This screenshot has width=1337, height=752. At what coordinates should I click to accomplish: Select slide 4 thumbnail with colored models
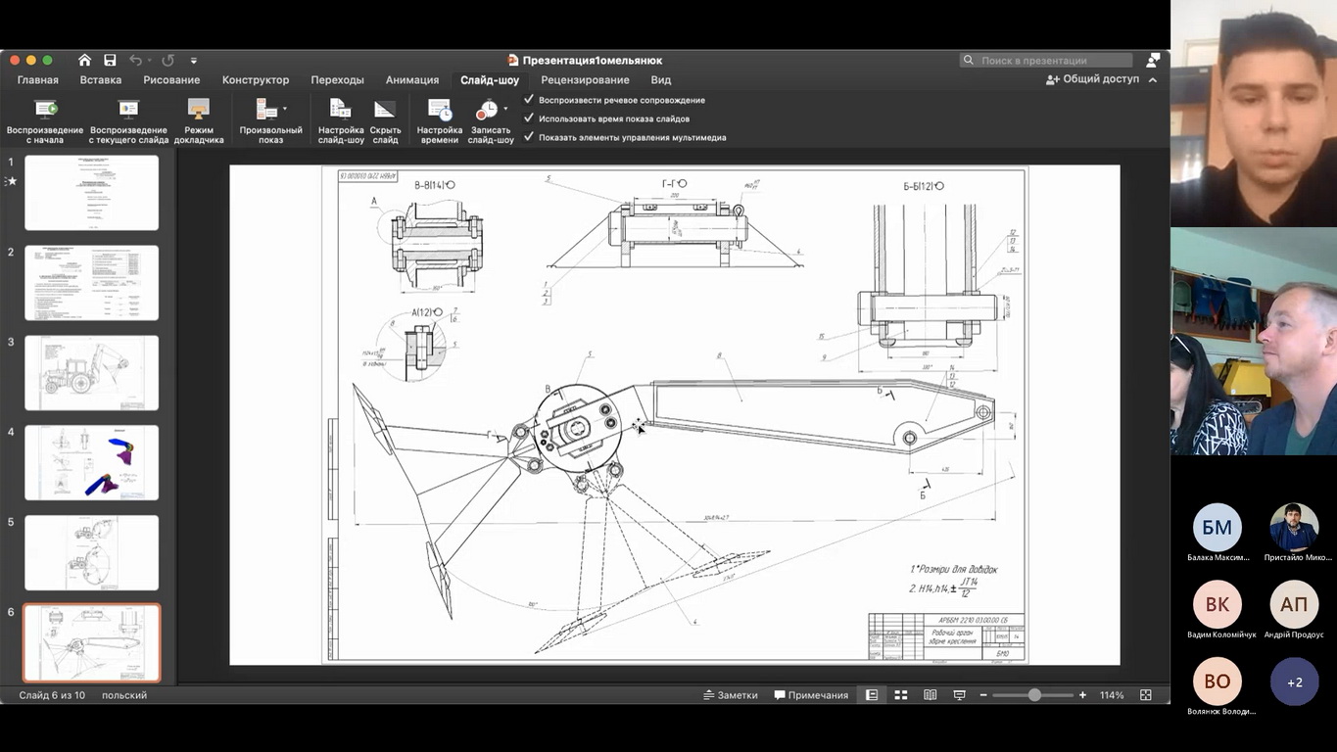coord(91,462)
